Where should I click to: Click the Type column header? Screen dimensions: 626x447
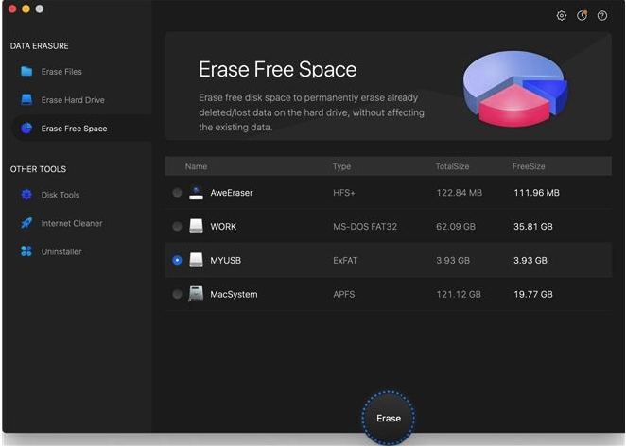[x=341, y=166]
